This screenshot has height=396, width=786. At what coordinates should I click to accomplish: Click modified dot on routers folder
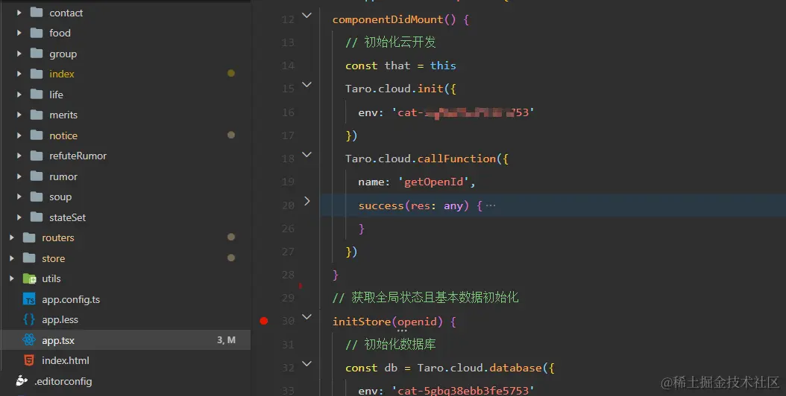[231, 237]
